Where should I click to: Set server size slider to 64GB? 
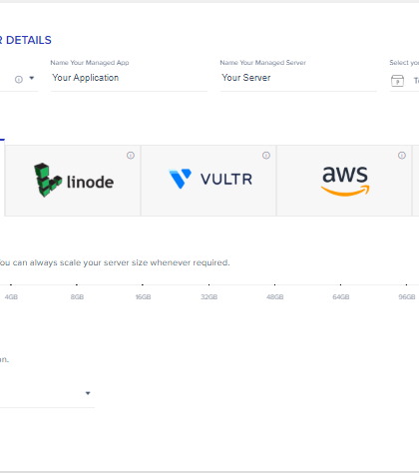(340, 285)
